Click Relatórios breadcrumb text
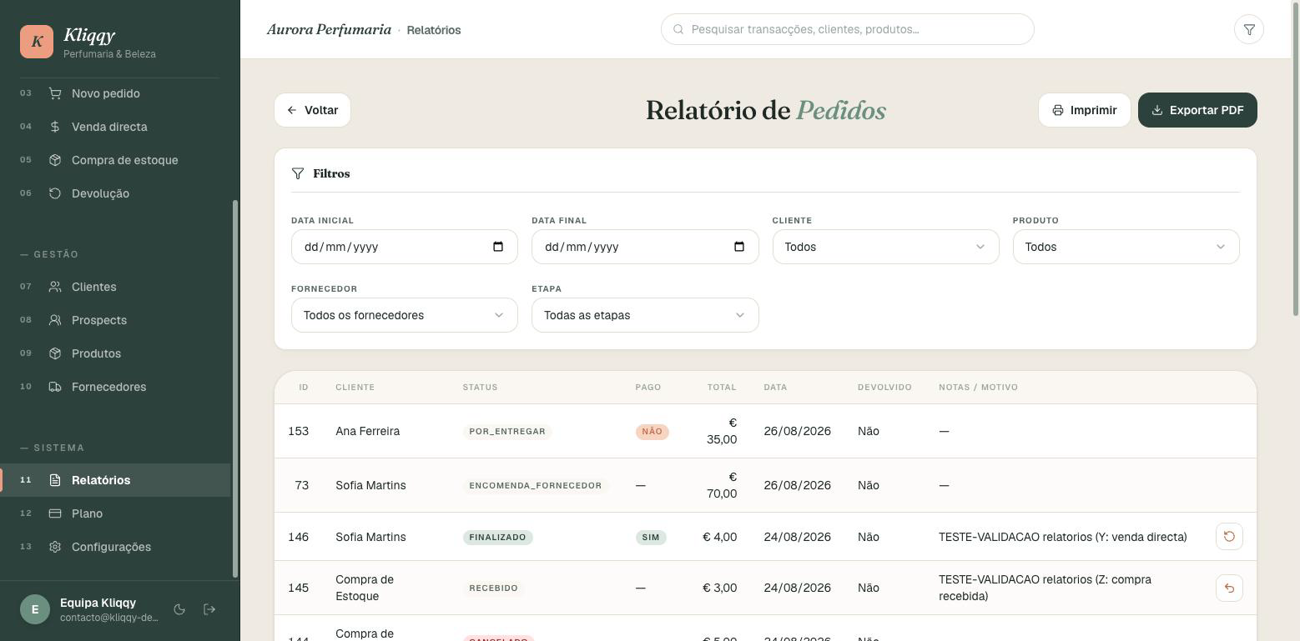 [x=434, y=30]
